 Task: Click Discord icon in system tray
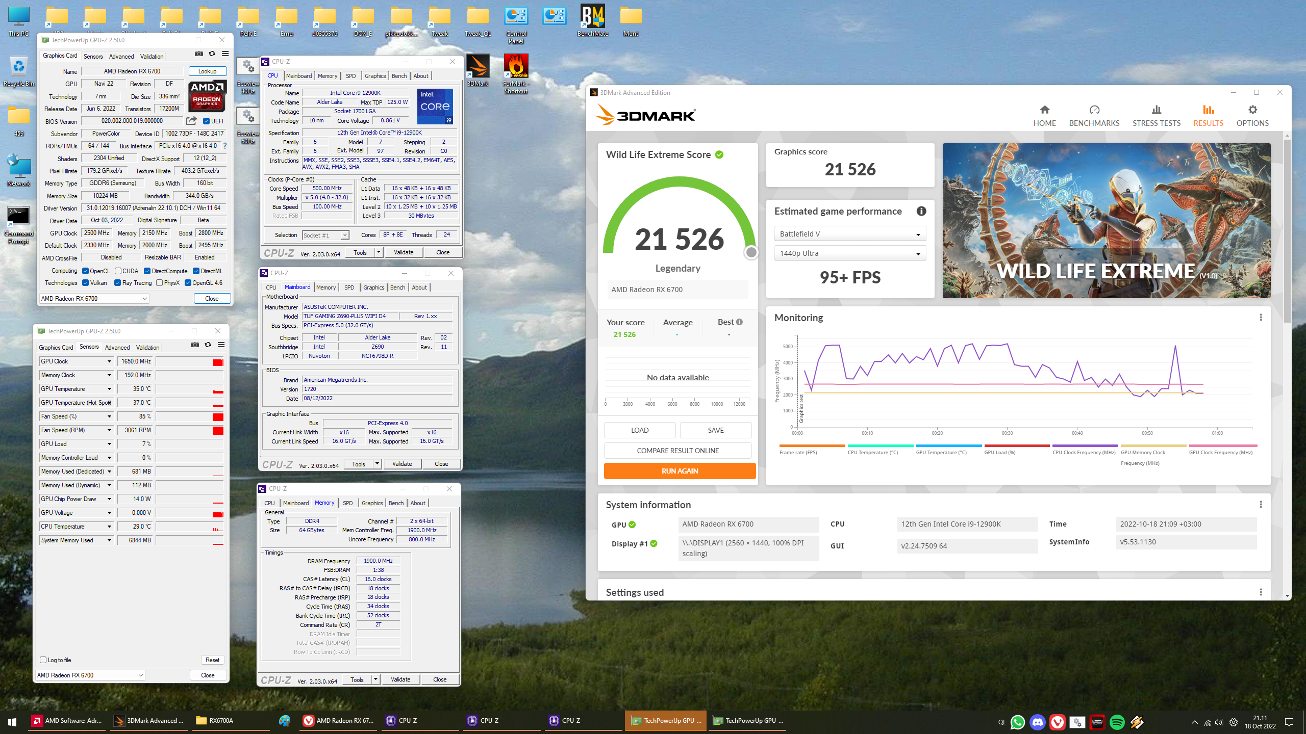[1037, 722]
